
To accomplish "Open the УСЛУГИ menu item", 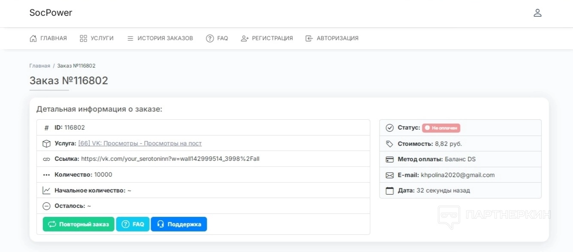I will [97, 39].
